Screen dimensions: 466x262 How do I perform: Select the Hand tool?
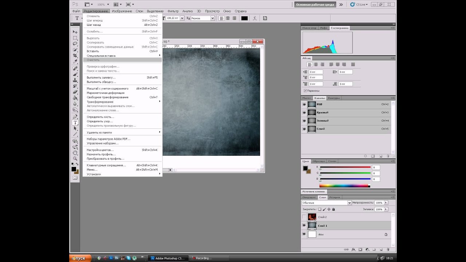pos(75,153)
